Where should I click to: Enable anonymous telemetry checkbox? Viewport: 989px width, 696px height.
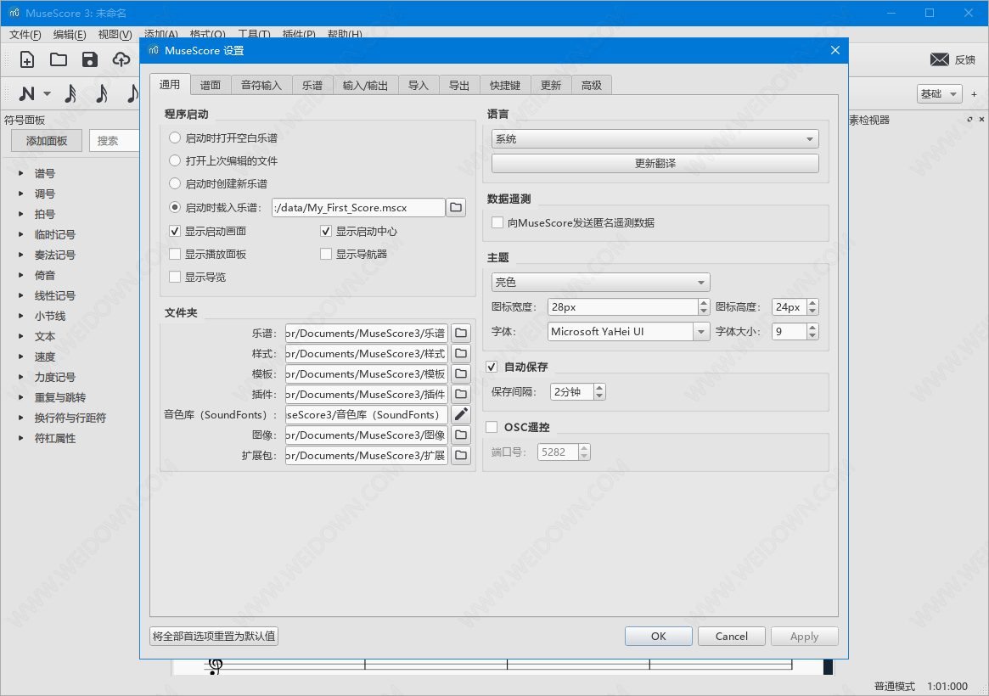pos(497,222)
